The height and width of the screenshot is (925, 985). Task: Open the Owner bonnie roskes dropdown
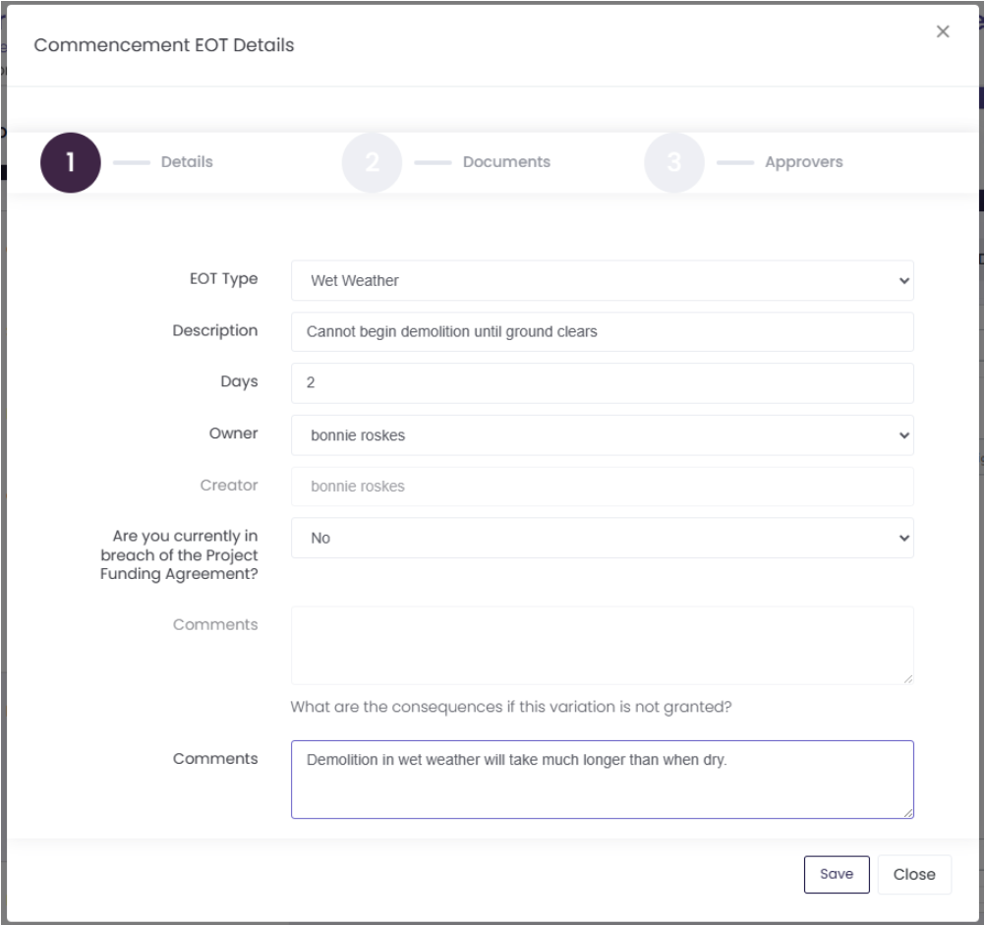(602, 435)
